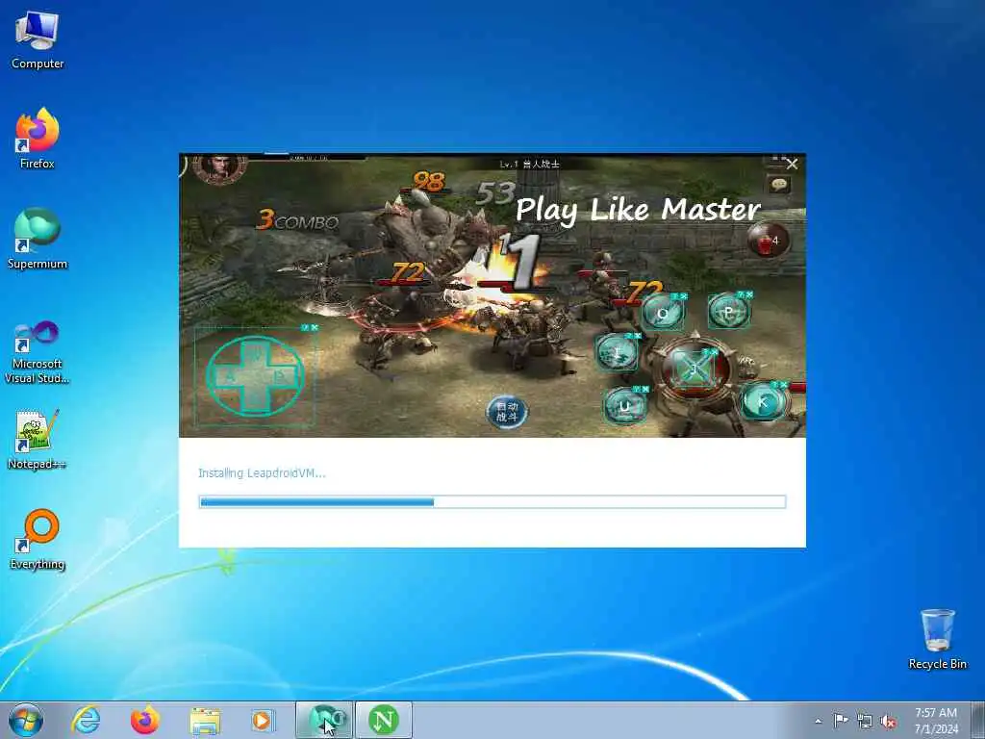Click the D-pad control in banner
Screen dimensions: 985x739
255,376
